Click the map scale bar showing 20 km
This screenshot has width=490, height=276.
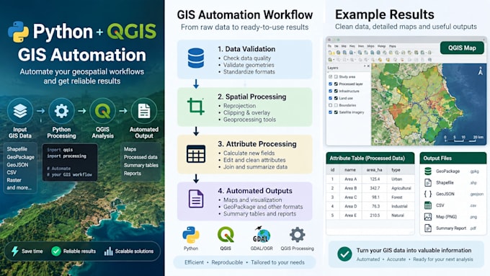click(463, 139)
